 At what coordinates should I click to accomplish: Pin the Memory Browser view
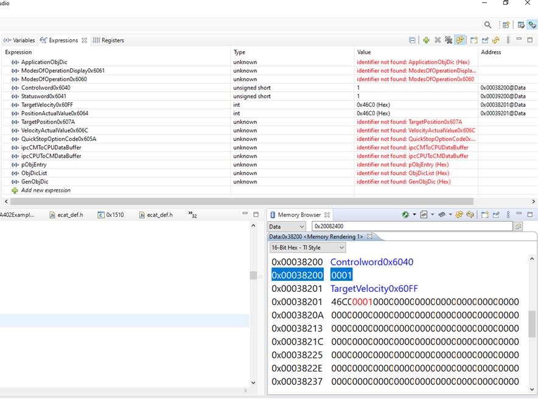496,214
